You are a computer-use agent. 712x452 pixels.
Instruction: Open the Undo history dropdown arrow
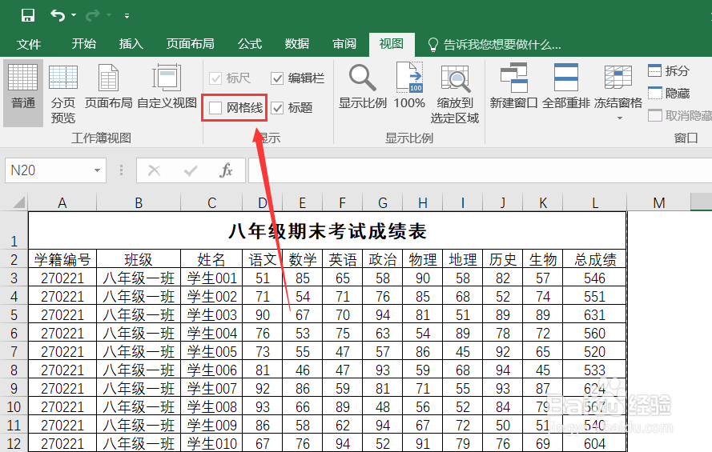74,15
